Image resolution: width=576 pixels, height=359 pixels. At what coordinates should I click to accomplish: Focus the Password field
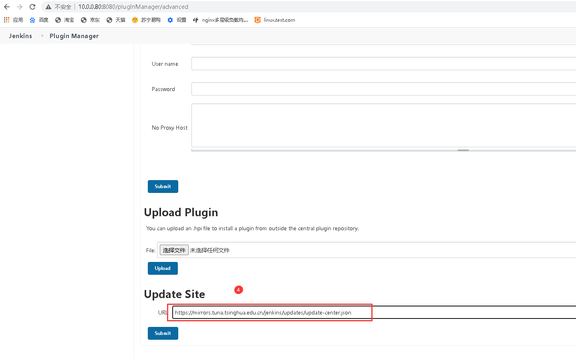point(384,89)
